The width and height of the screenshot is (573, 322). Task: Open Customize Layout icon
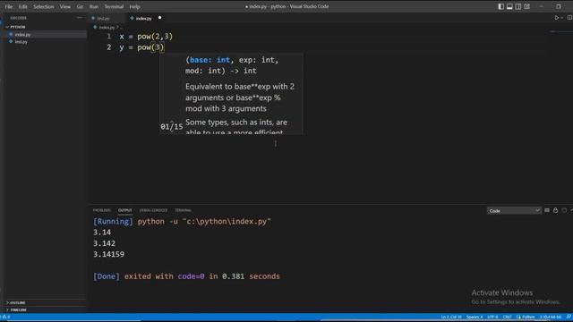[x=527, y=6]
